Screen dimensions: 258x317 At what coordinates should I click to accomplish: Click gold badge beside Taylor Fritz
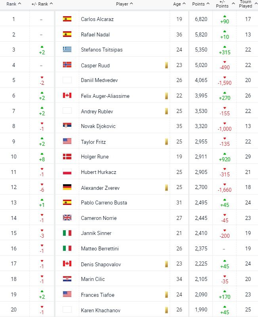pyautogui.click(x=166, y=141)
